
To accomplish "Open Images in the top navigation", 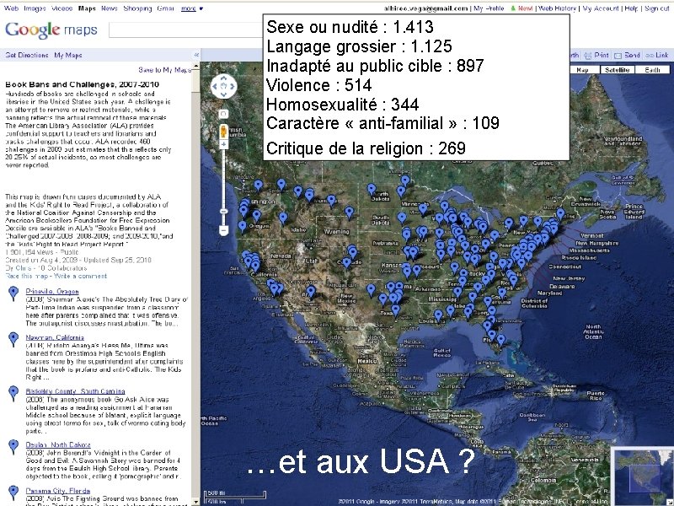I will coord(35,8).
